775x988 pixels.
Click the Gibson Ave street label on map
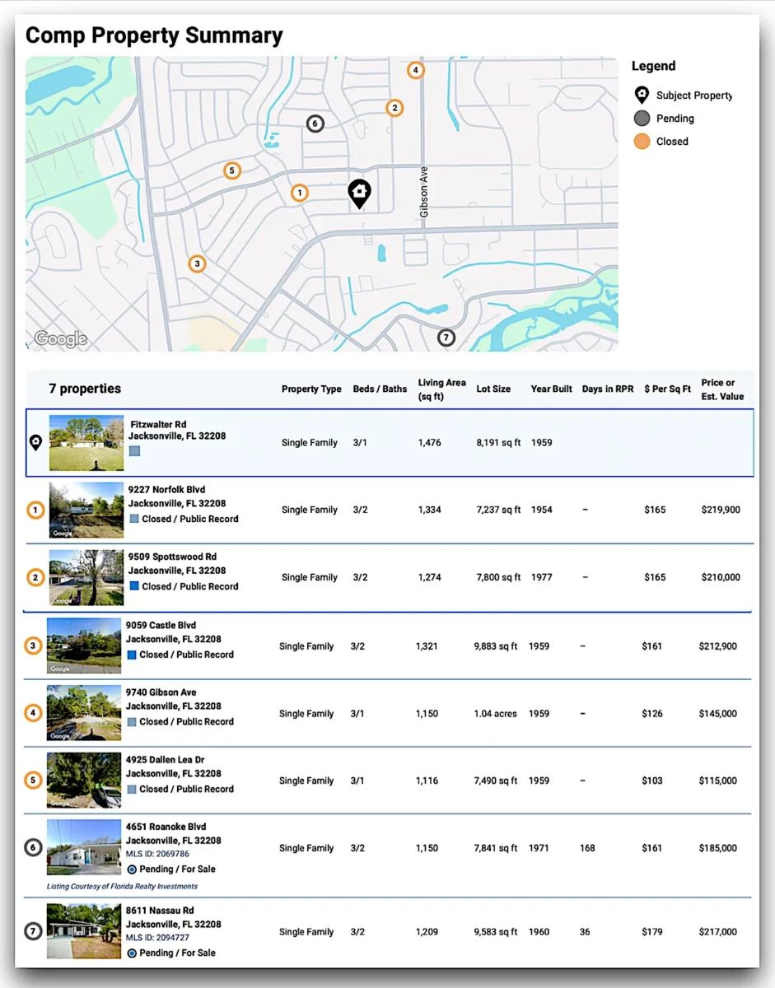point(424,192)
